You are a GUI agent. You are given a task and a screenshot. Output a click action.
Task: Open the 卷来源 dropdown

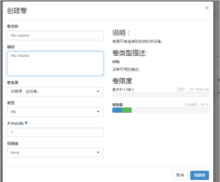55,91
